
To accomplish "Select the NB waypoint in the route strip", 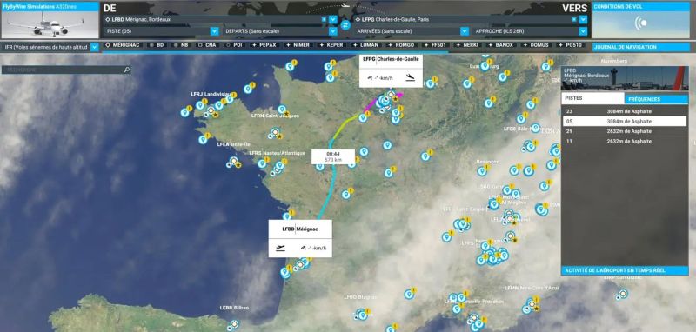I will click(181, 45).
